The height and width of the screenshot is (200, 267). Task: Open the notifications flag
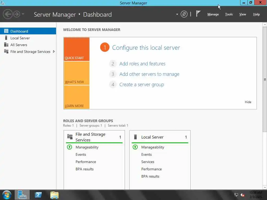pyautogui.click(x=198, y=14)
